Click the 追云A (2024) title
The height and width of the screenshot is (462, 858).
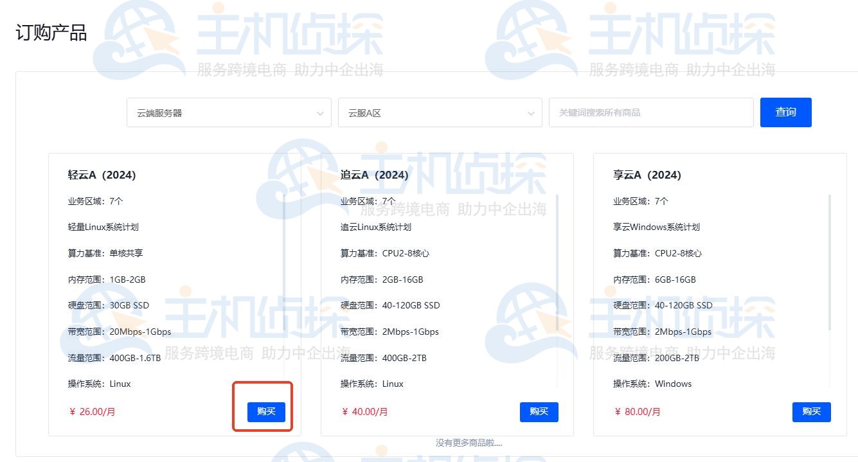pos(375,175)
